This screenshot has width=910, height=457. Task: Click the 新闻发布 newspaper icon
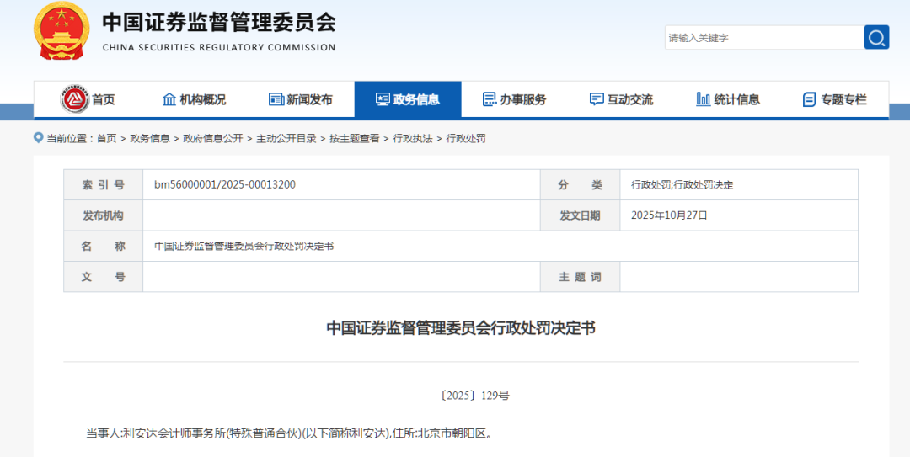[x=276, y=100]
